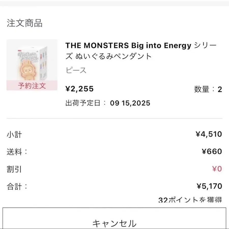The image size is (229, 229).
Task: Click the 32ポイントを獲得 points text
Action: pyautogui.click(x=190, y=200)
